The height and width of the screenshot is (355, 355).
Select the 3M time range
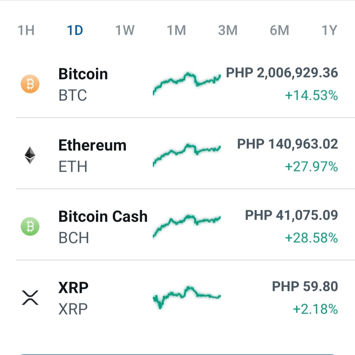[228, 30]
